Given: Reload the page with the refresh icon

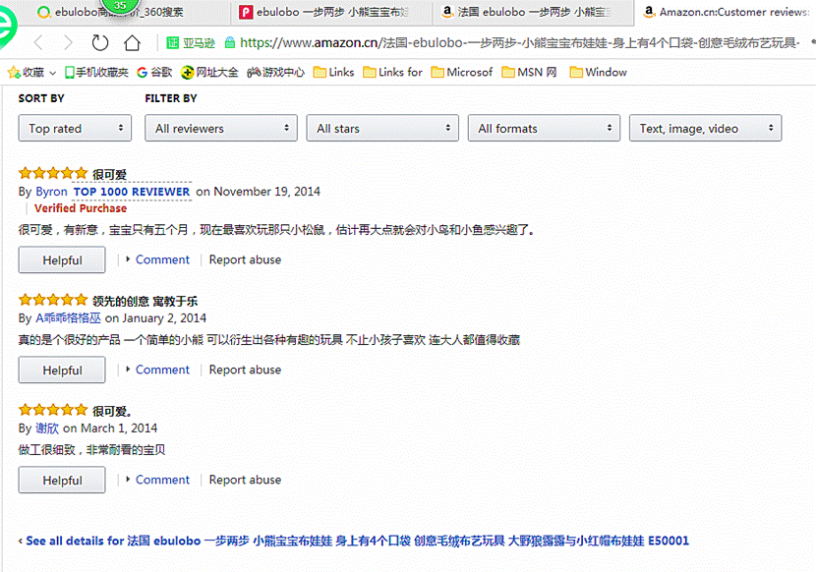Looking at the screenshot, I should point(100,43).
